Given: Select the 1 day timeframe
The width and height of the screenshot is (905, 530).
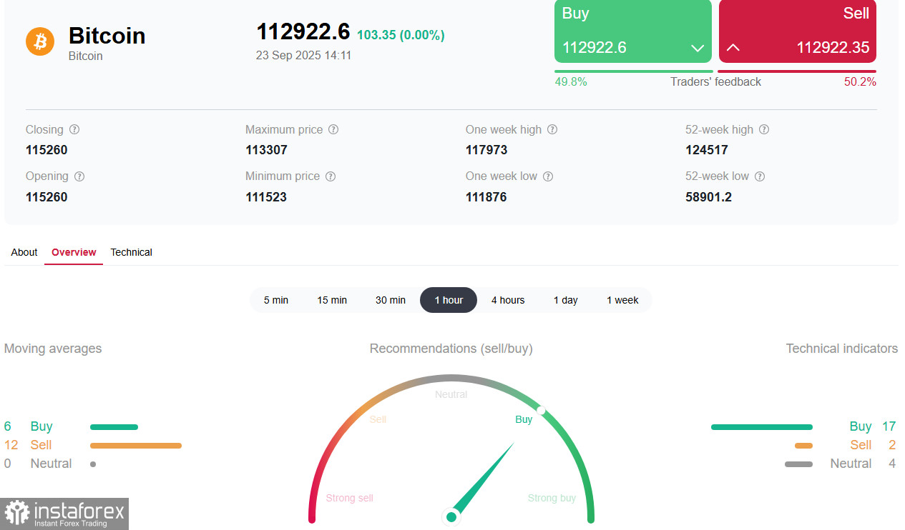Looking at the screenshot, I should [566, 300].
